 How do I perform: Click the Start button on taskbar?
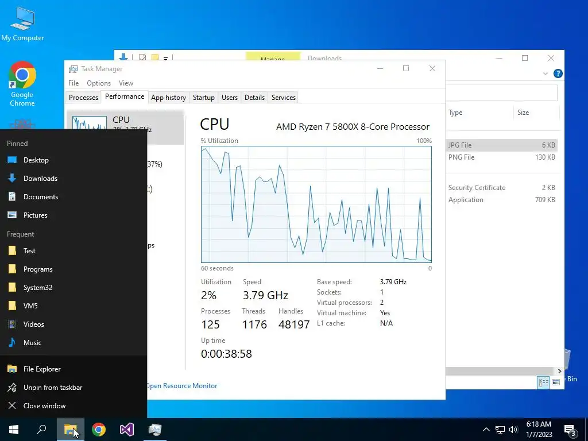tap(14, 430)
